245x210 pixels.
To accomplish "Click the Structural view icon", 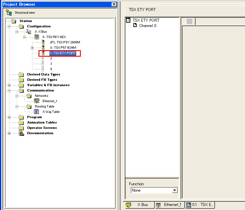I will click(9, 13).
